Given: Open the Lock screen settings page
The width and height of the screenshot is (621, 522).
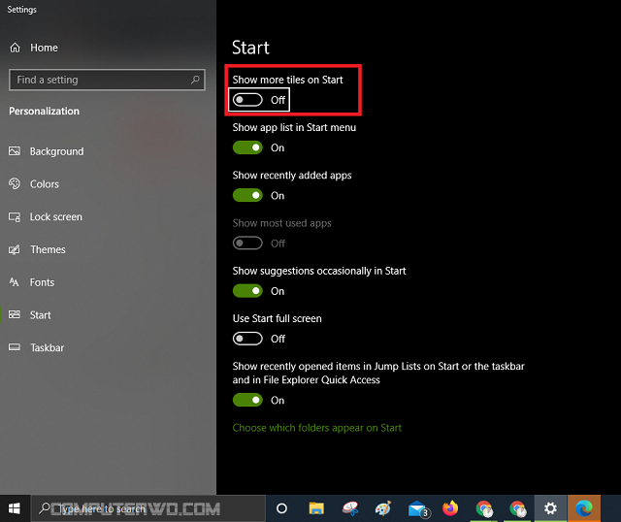Looking at the screenshot, I should (56, 216).
